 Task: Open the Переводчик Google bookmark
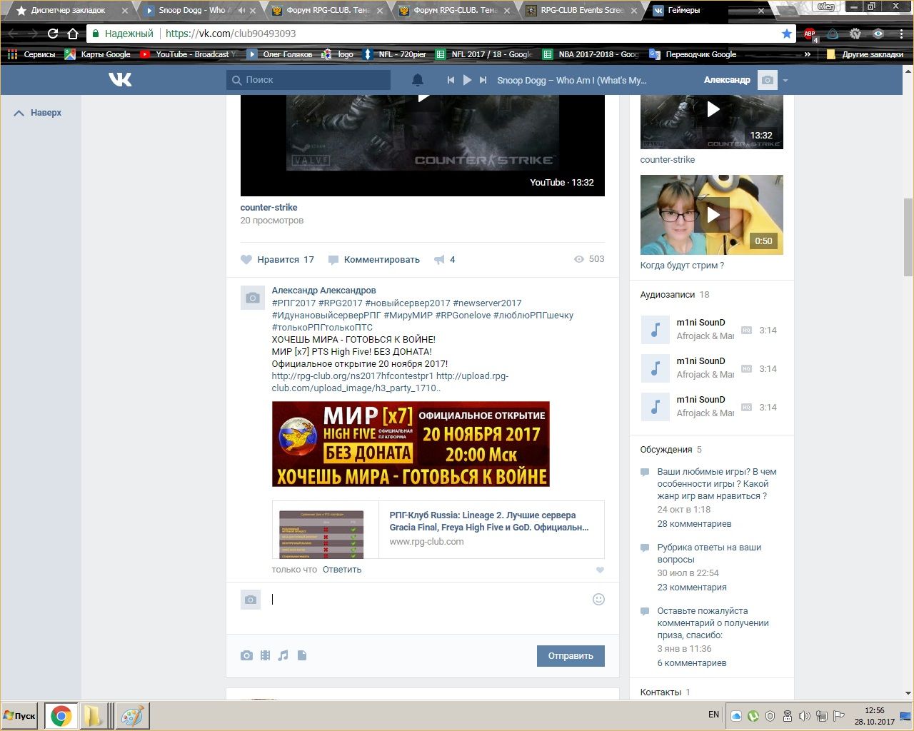pos(693,54)
